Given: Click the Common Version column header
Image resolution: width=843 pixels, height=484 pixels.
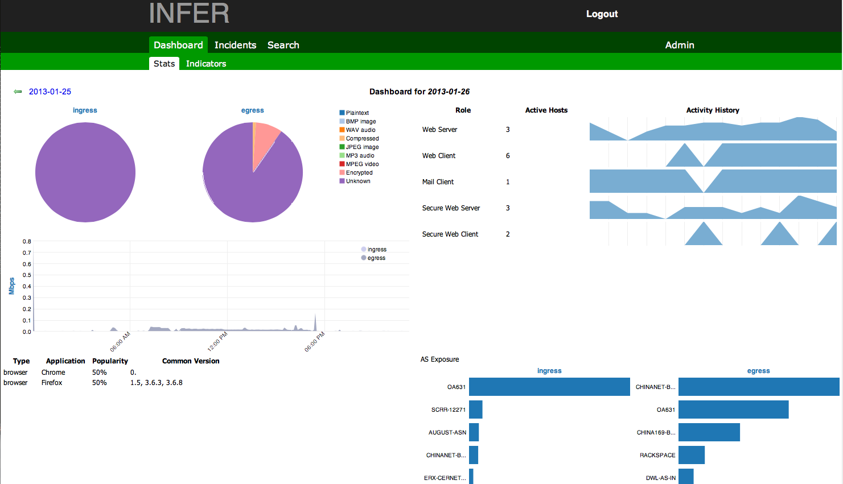Looking at the screenshot, I should coord(191,361).
